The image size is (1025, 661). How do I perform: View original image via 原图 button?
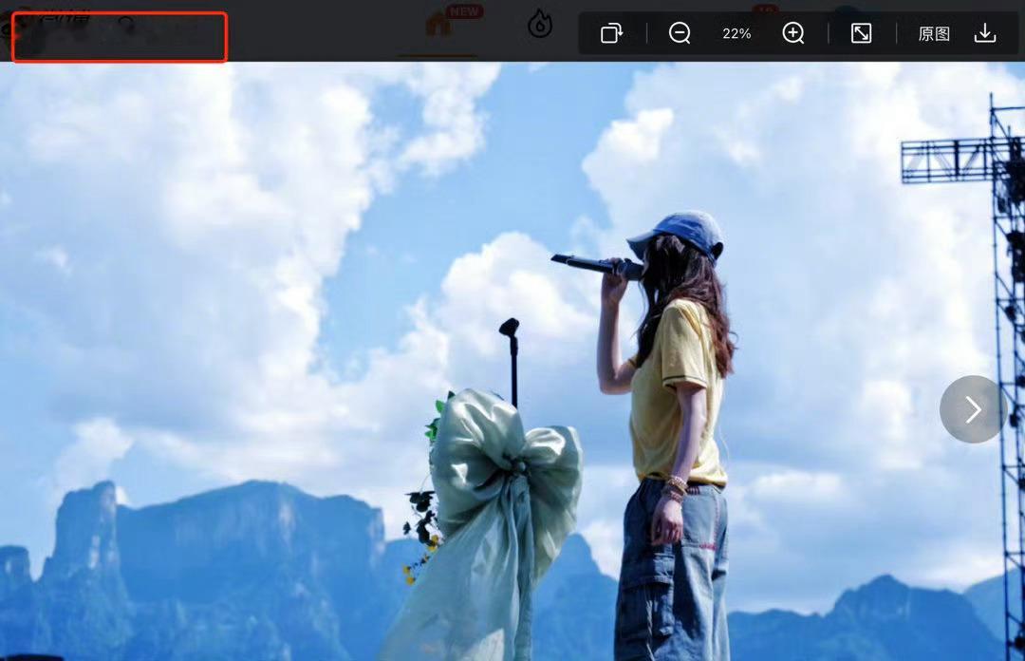(x=934, y=33)
